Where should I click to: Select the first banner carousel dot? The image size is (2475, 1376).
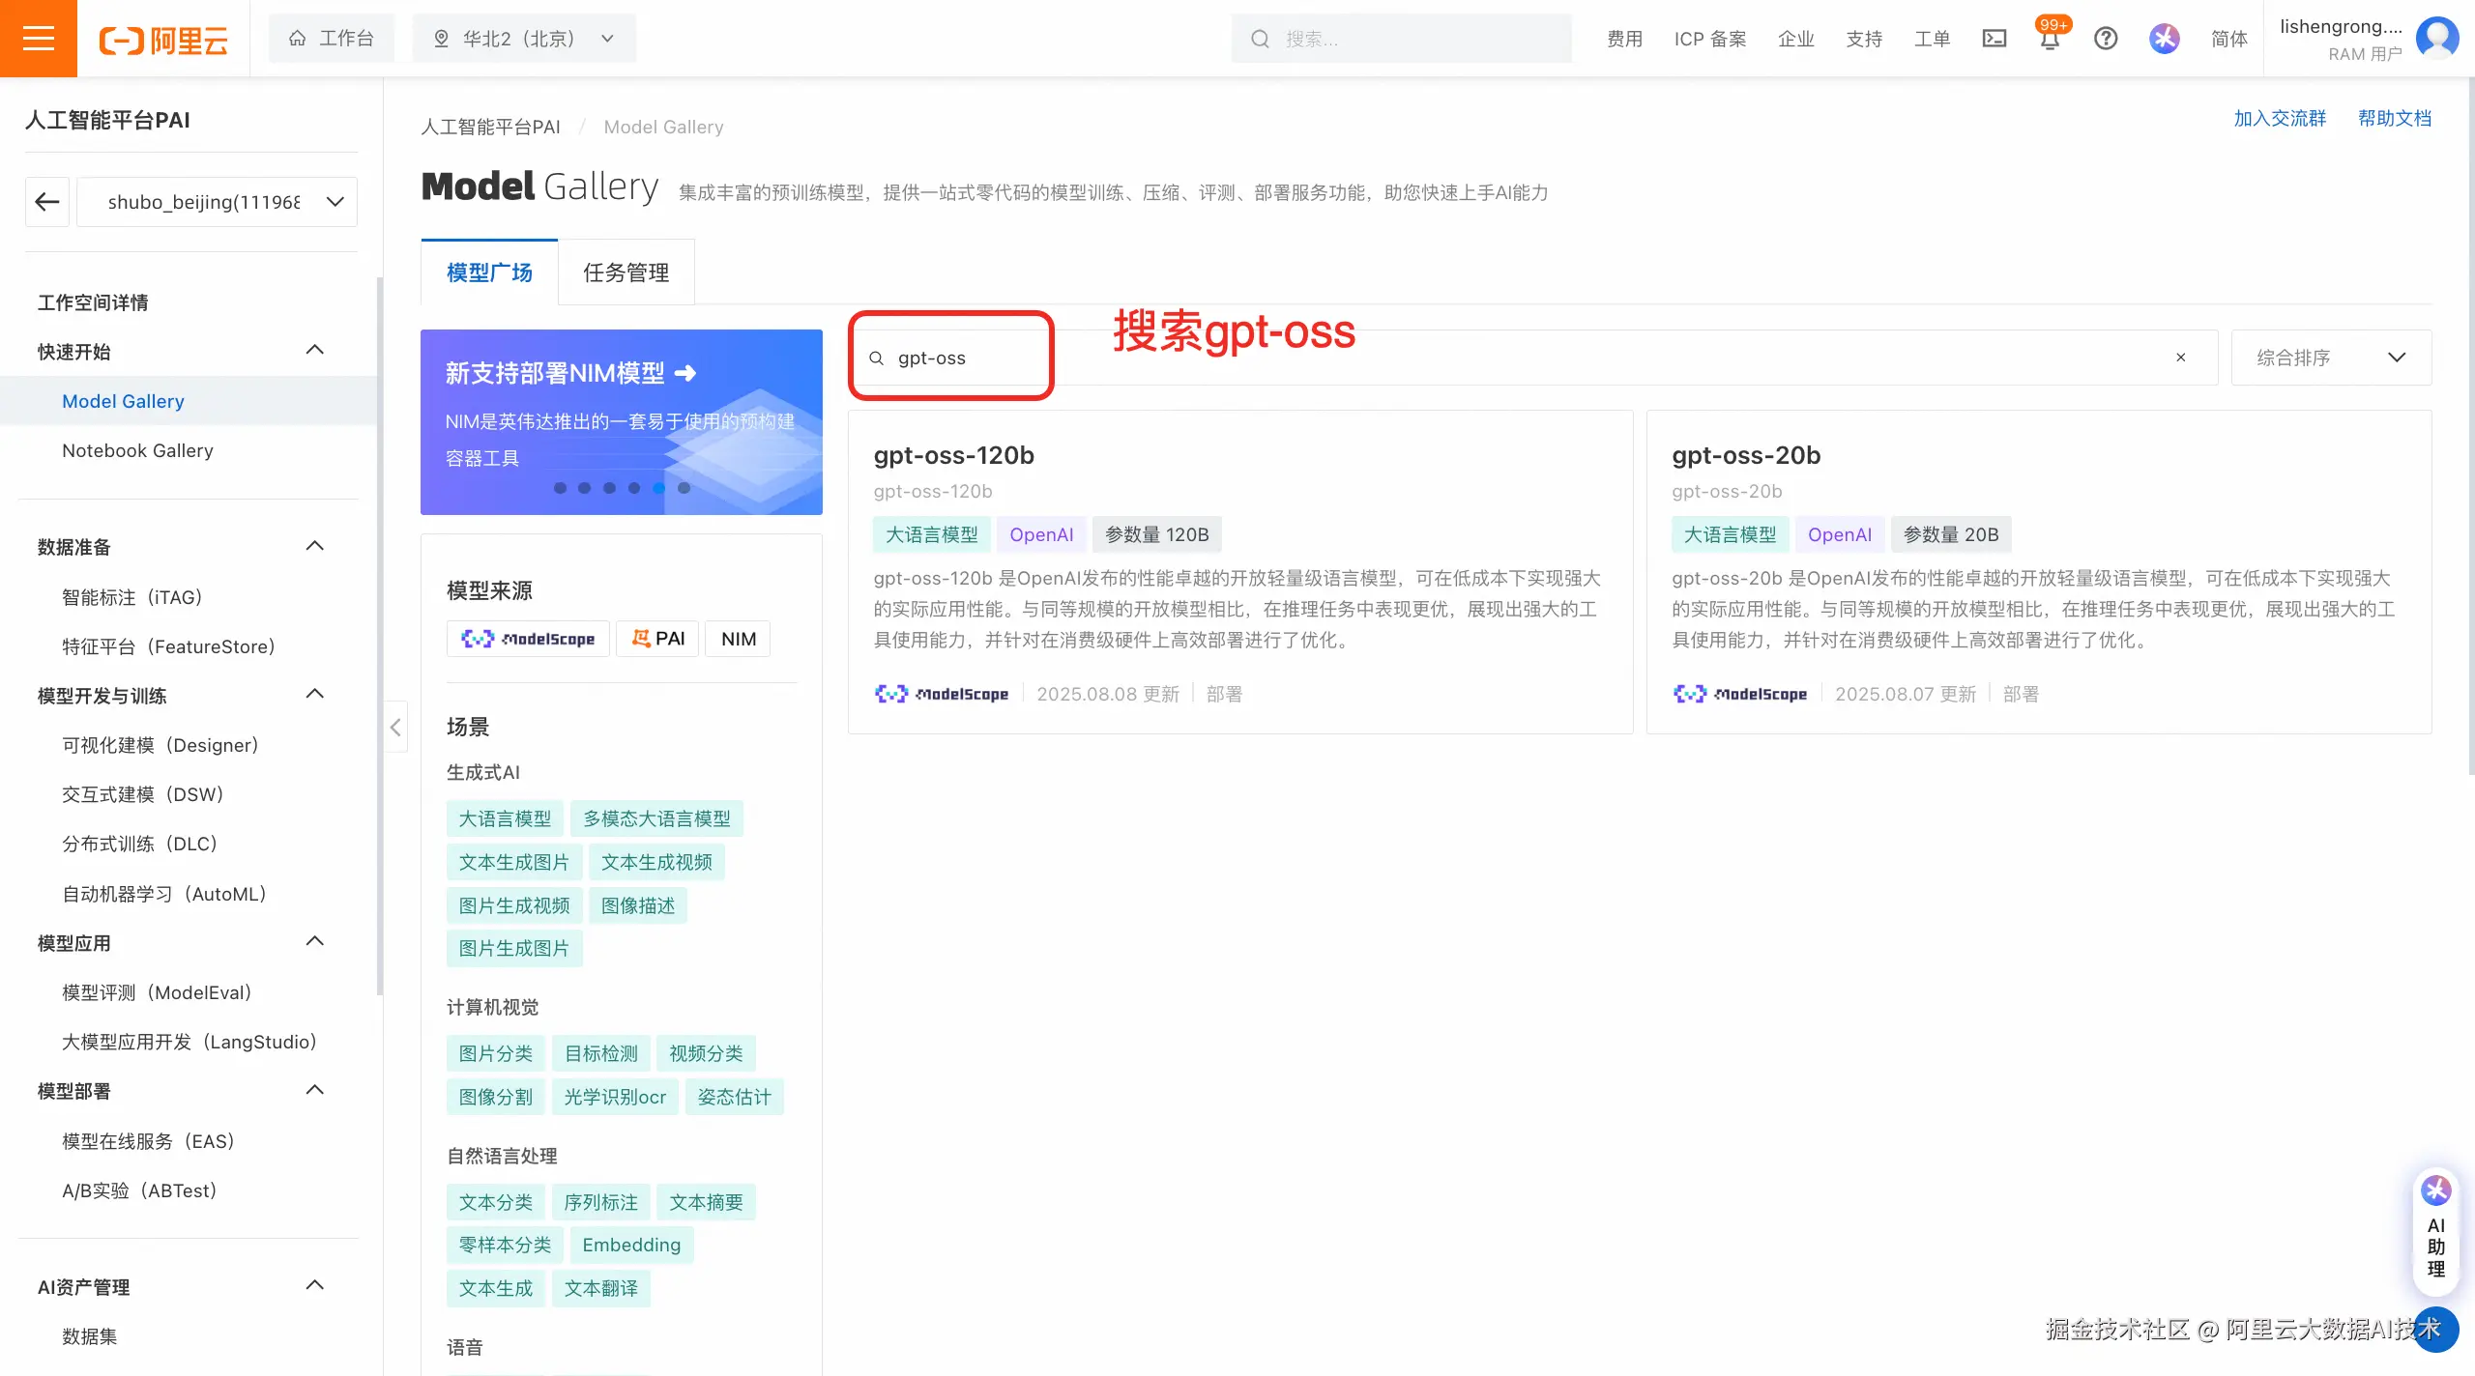pyautogui.click(x=560, y=488)
